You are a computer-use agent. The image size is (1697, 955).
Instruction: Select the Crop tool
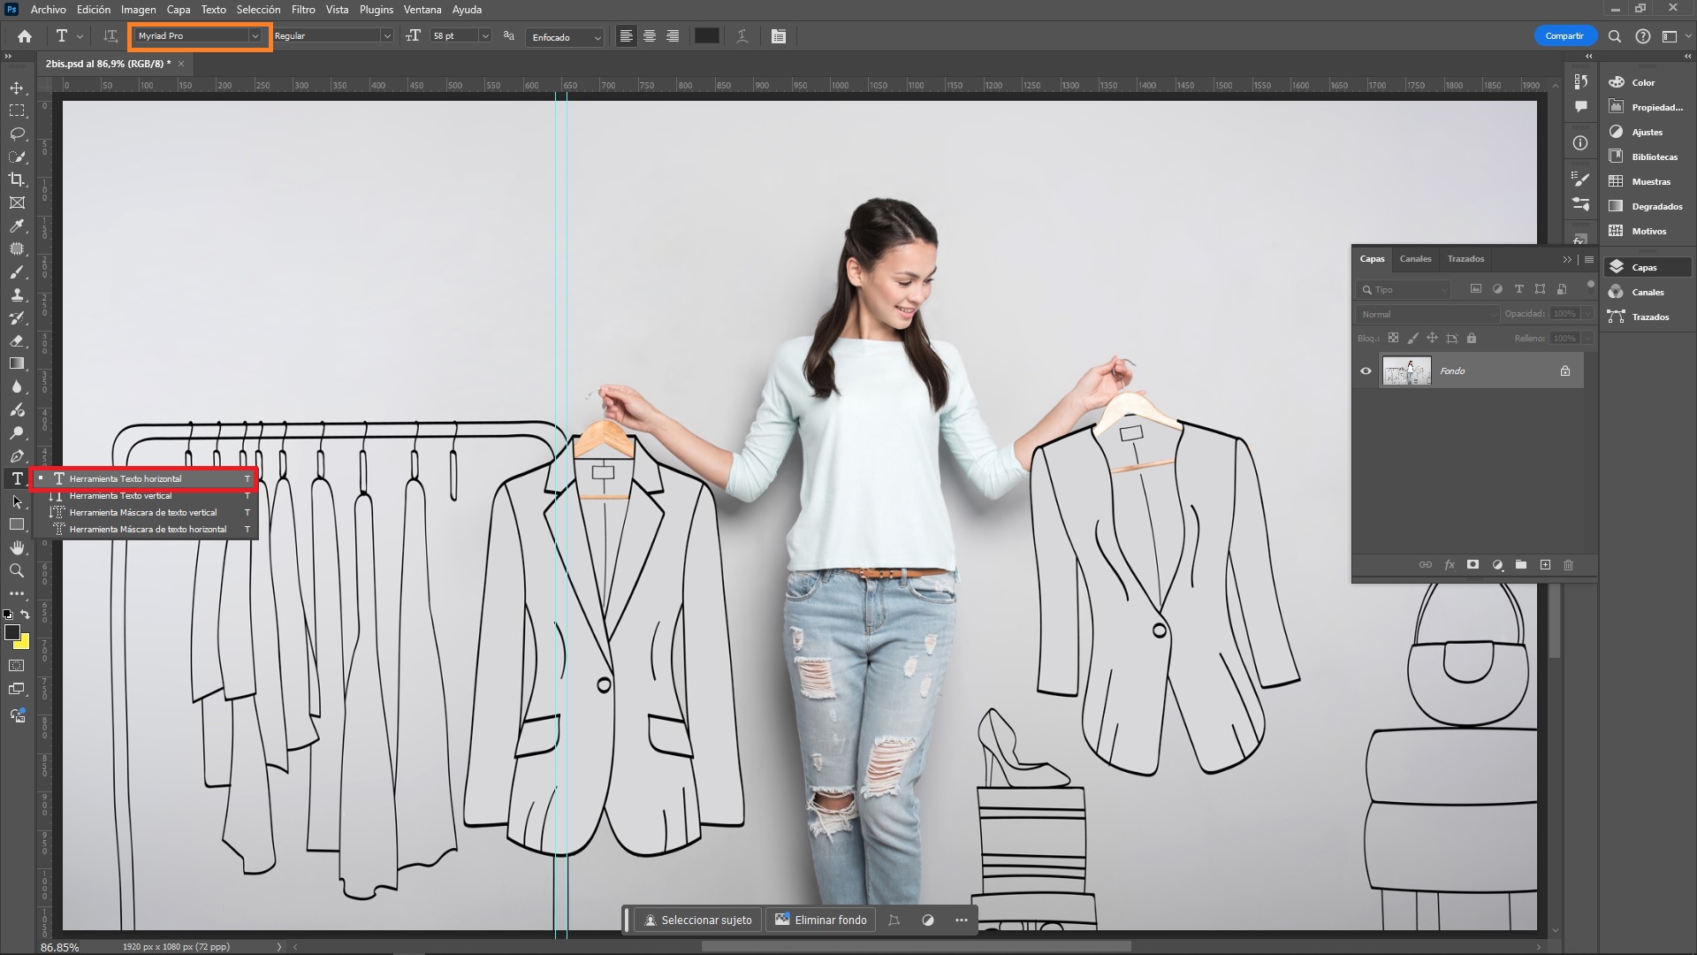pos(17,180)
